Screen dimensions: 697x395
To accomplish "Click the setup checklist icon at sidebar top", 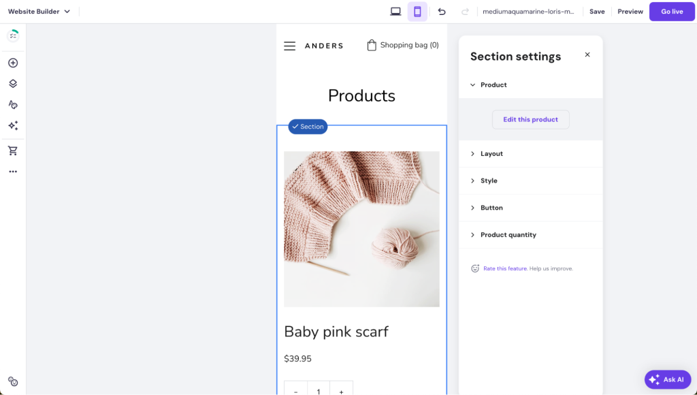I will click(12, 34).
